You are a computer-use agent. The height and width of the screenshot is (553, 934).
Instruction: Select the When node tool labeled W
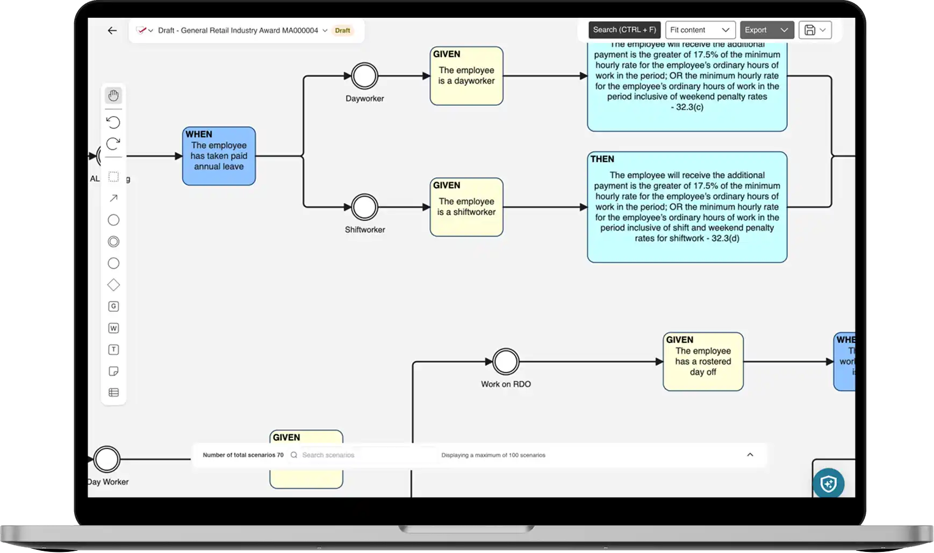(113, 328)
